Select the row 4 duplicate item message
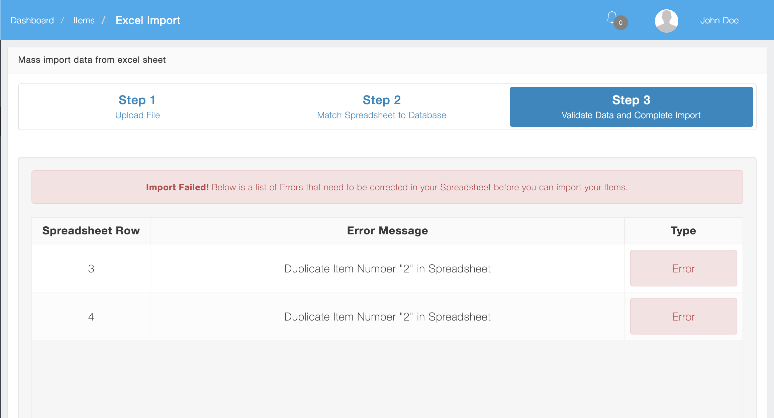The image size is (774, 418). [387, 317]
